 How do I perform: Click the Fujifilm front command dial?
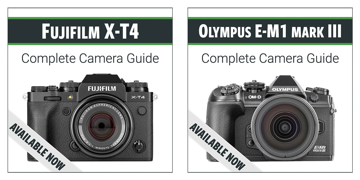pyautogui.click(x=52, y=98)
